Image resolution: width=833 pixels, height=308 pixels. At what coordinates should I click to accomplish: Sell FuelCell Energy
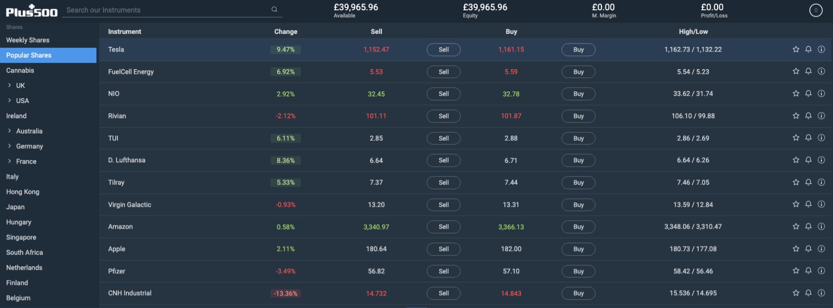(x=443, y=72)
